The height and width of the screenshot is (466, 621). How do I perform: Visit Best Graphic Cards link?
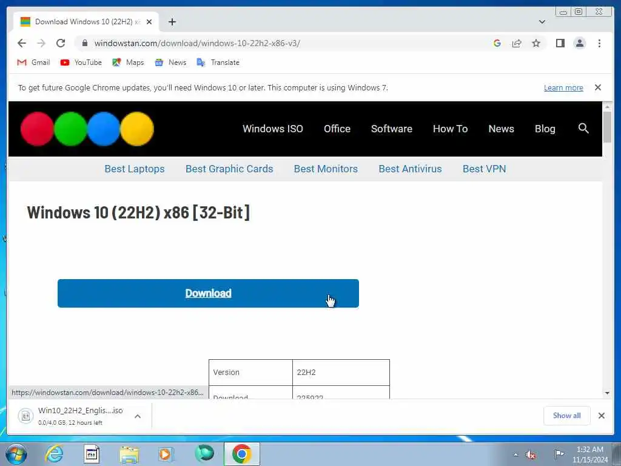click(x=229, y=169)
